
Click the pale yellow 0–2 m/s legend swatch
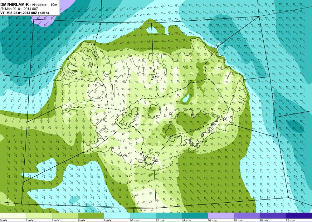[13, 216]
